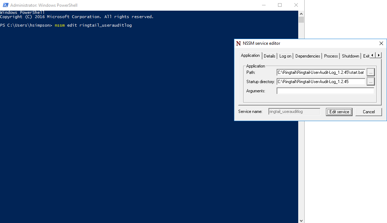
Task: Switch to the Details tab
Action: click(x=269, y=56)
